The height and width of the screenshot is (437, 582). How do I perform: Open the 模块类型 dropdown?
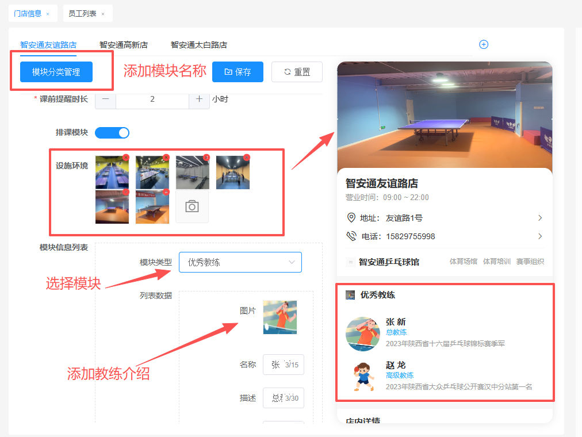coord(240,262)
